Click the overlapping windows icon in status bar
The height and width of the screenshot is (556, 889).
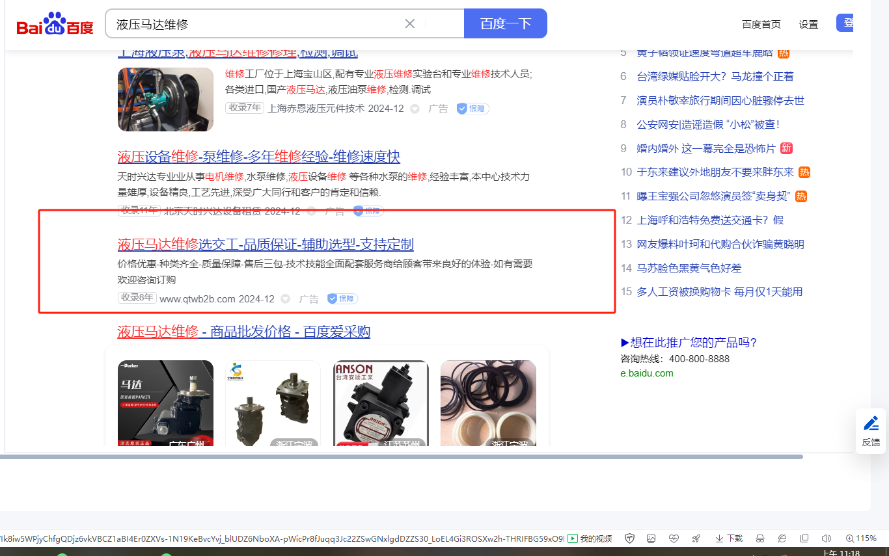coord(804,538)
